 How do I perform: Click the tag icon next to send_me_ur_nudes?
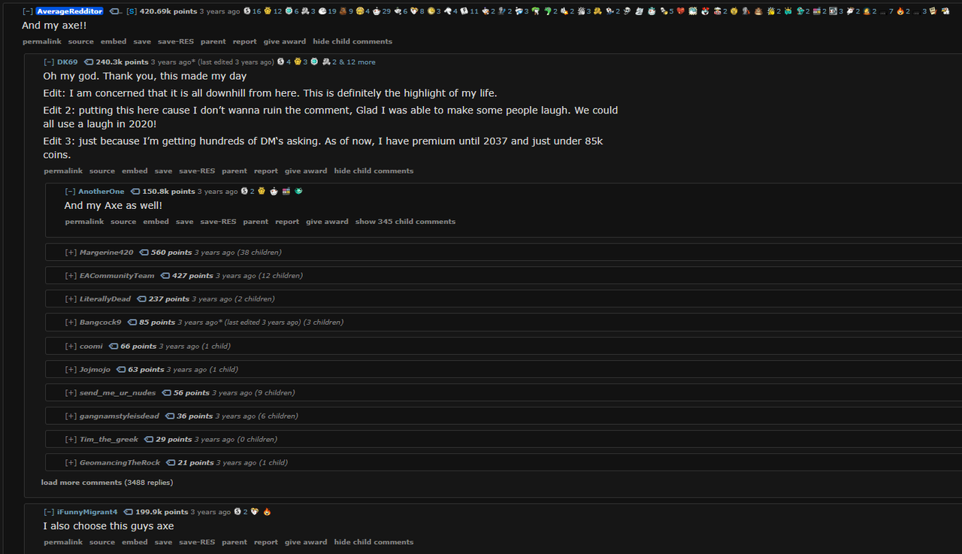[x=167, y=393]
